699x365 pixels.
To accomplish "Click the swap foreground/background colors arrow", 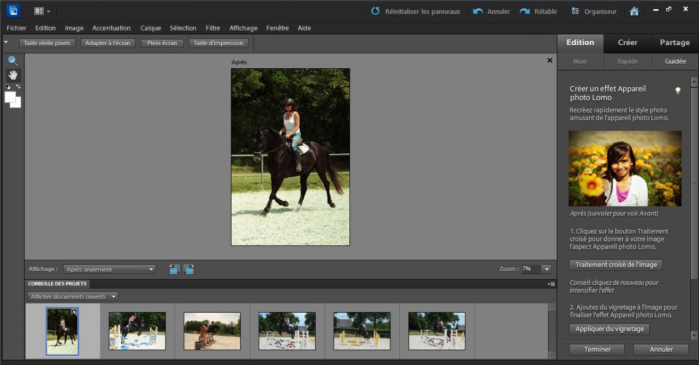I will pos(18,87).
